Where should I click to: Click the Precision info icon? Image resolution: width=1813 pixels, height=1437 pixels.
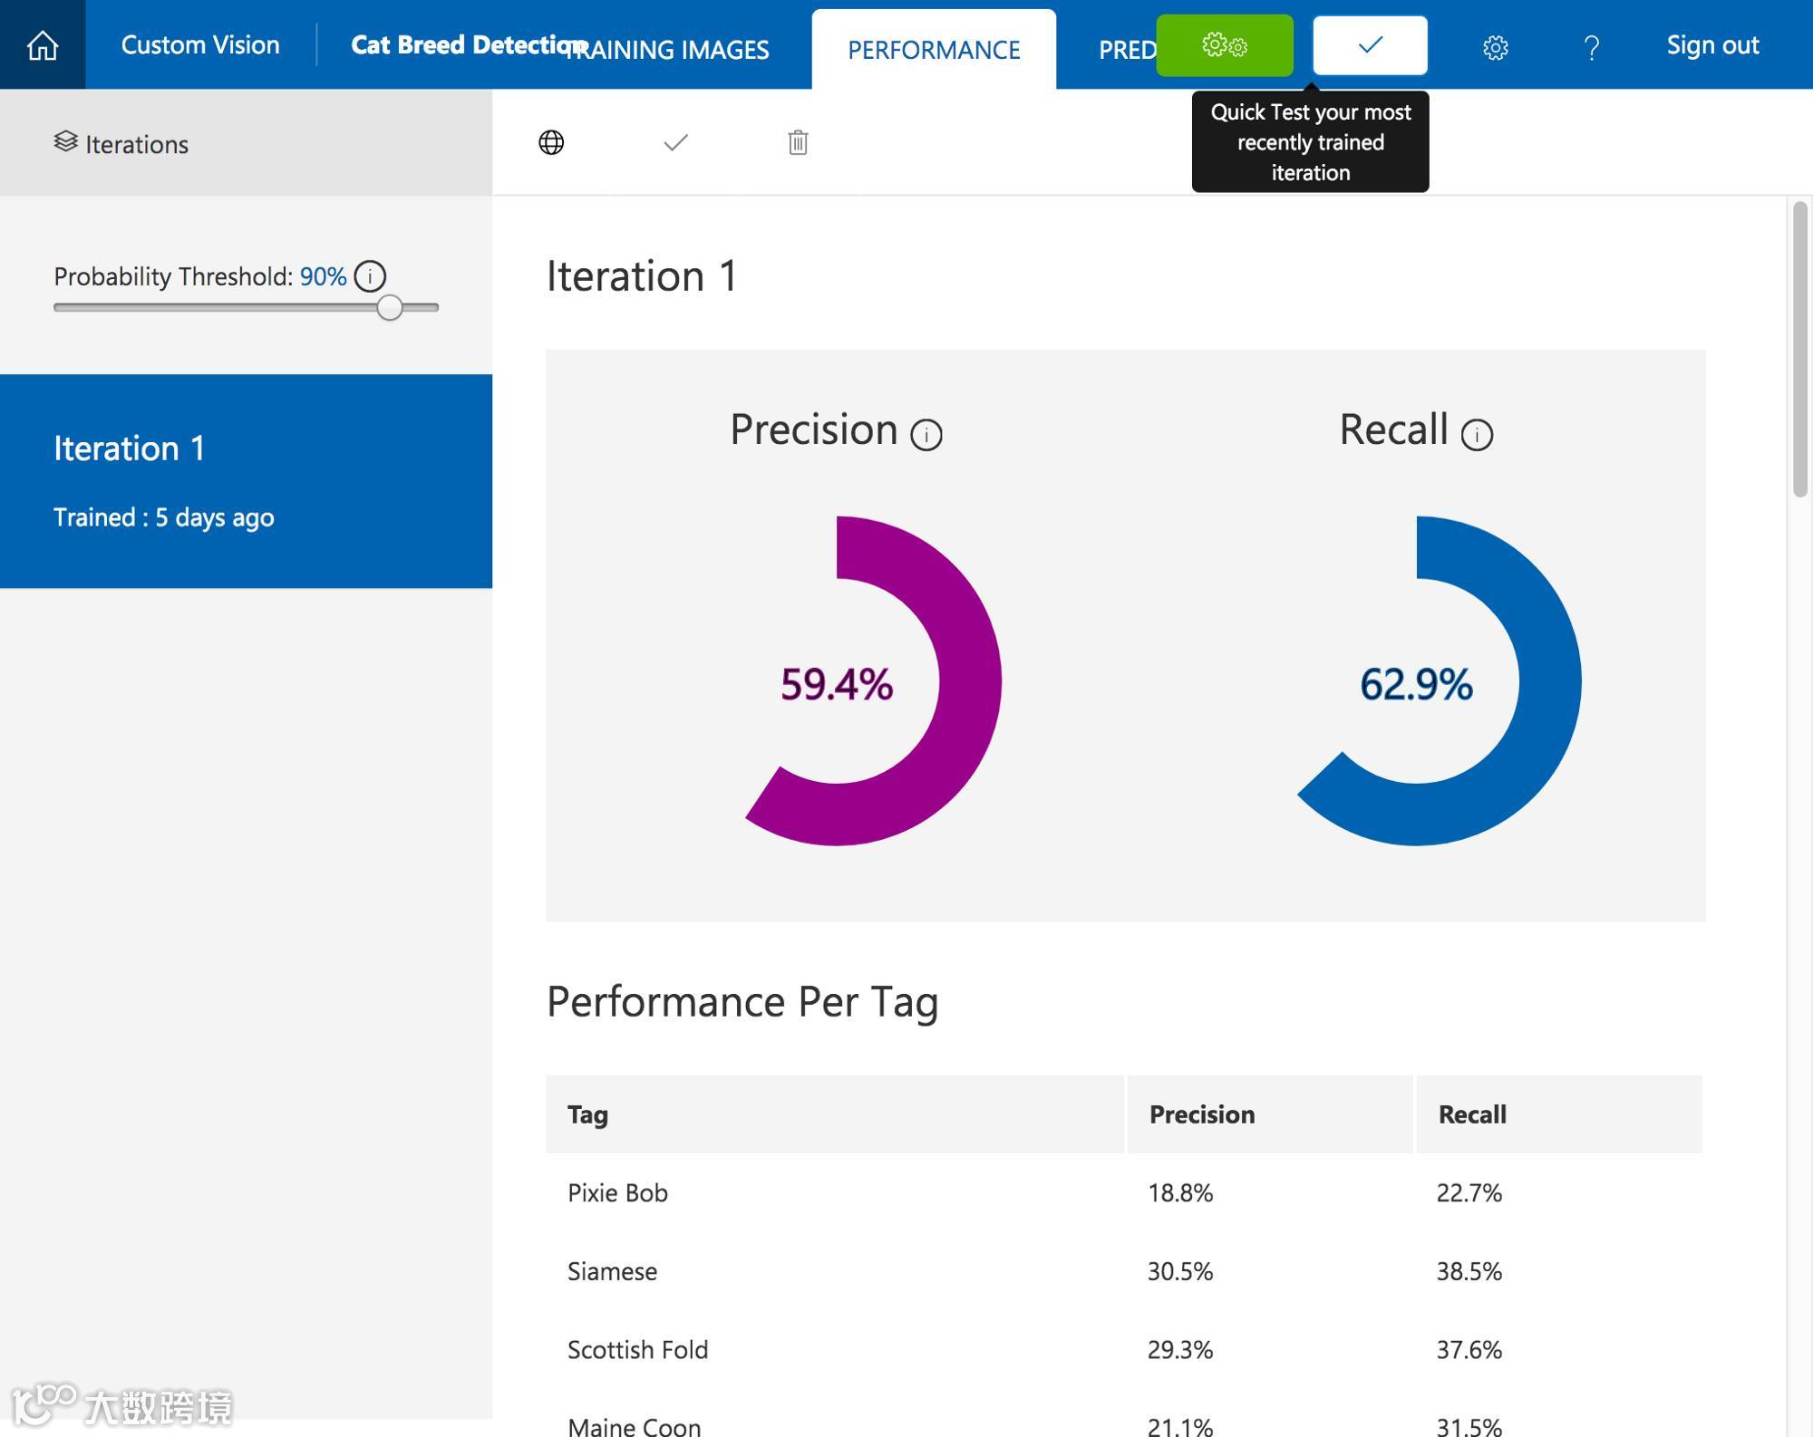click(926, 435)
